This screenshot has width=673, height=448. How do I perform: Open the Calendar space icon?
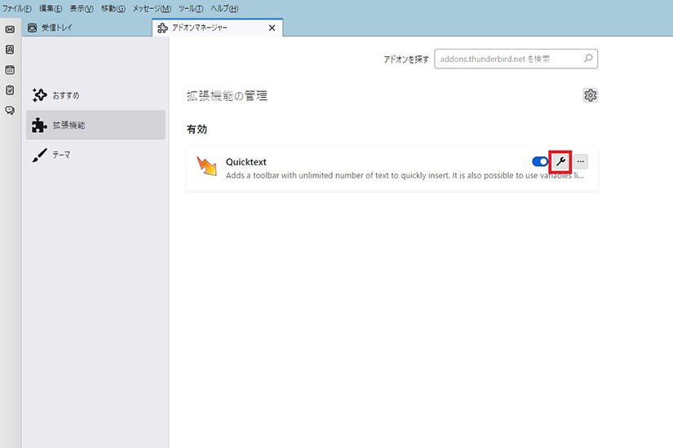10,70
